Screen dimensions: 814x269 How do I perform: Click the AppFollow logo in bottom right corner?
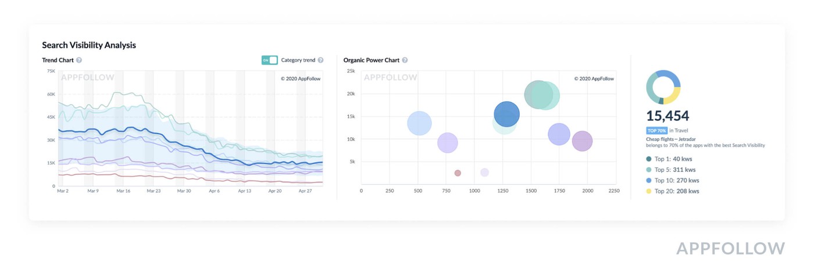(730, 249)
